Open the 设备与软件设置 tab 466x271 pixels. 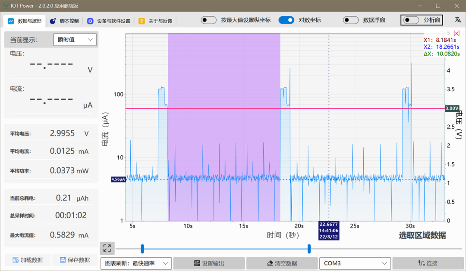click(x=113, y=20)
